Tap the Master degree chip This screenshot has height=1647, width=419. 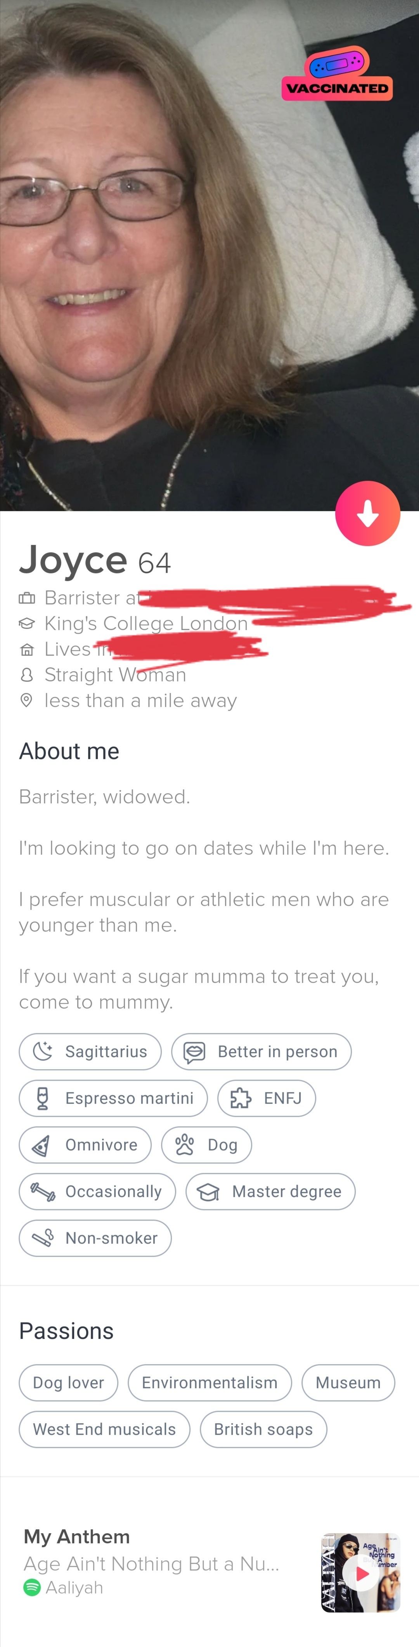(x=270, y=1192)
